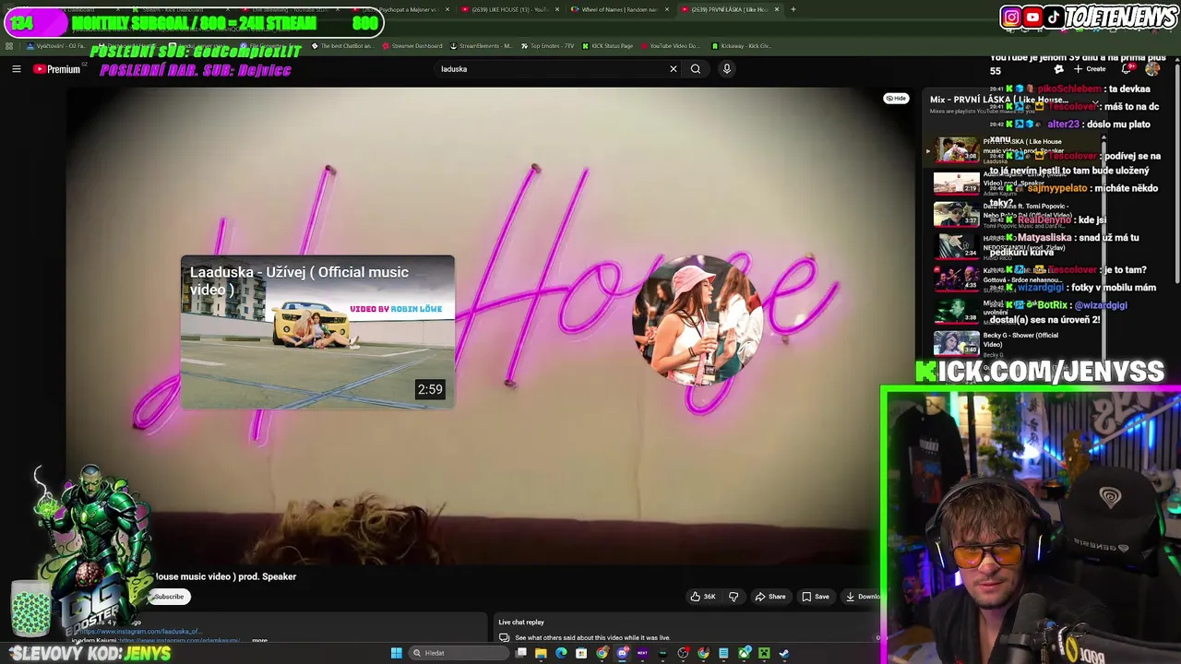Open the Kickaway bookmark
The image size is (1181, 664).
(742, 45)
